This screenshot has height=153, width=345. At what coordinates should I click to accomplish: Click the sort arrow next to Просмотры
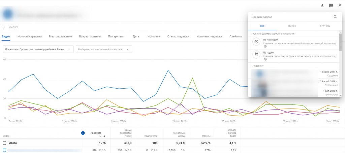click(x=104, y=136)
